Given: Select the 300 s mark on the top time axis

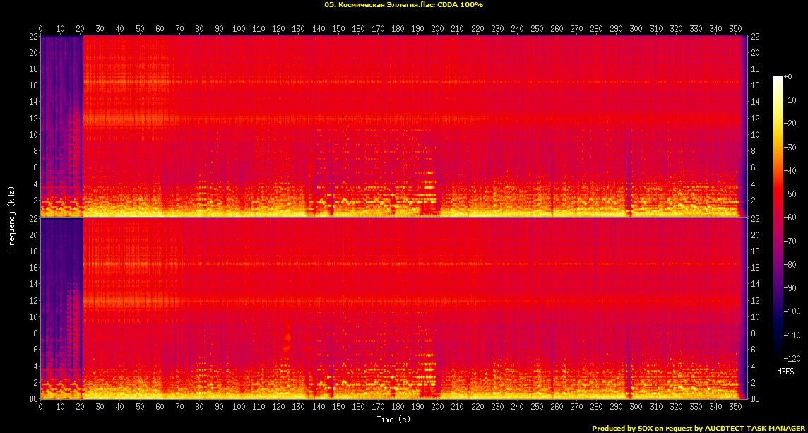Looking at the screenshot, I should pyautogui.click(x=637, y=29).
